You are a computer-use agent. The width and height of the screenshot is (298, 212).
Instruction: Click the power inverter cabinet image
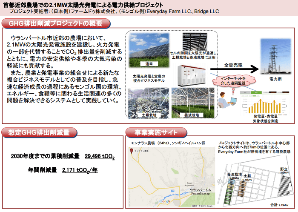point(192,76)
